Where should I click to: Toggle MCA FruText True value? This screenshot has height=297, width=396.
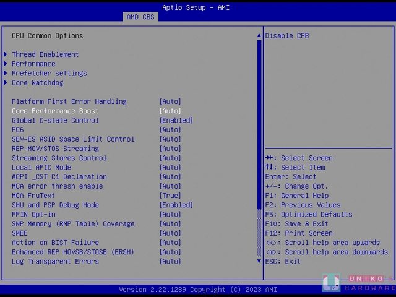170,196
